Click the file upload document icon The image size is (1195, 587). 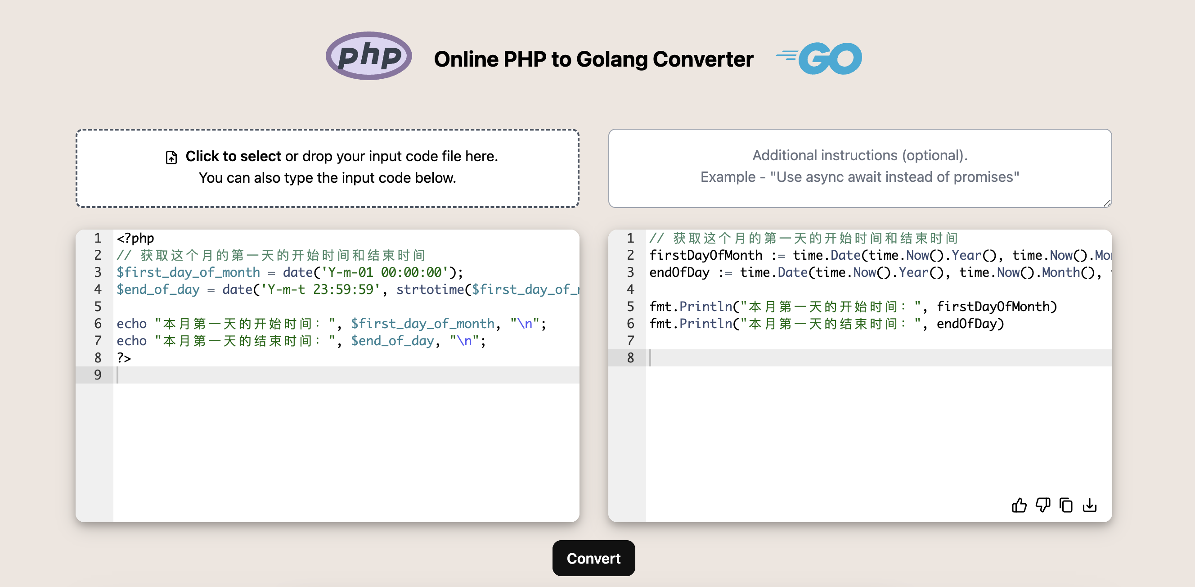(x=171, y=157)
